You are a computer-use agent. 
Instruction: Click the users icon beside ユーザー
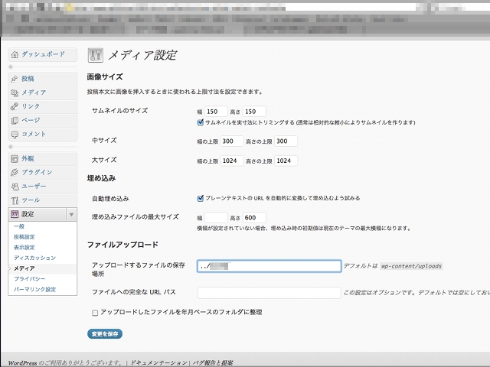click(15, 187)
